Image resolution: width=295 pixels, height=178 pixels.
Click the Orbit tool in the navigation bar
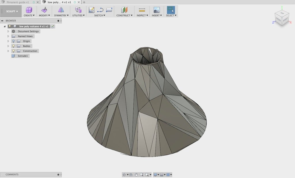click(x=124, y=174)
